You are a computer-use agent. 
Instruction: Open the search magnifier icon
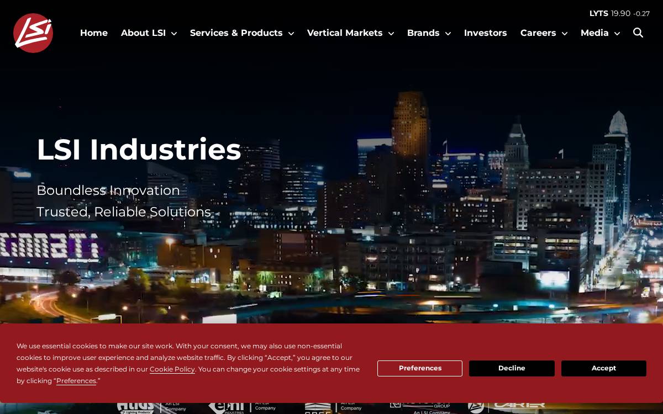click(638, 33)
